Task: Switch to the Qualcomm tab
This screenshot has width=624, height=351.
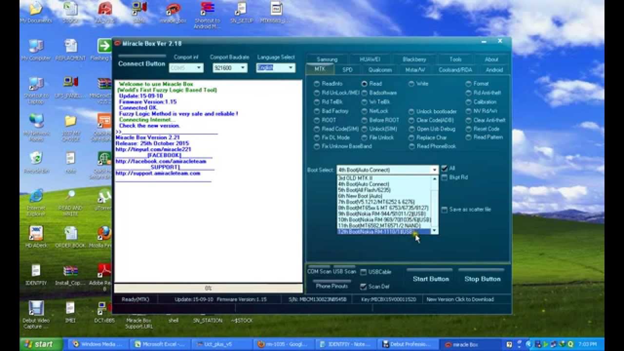Action: 380,70
